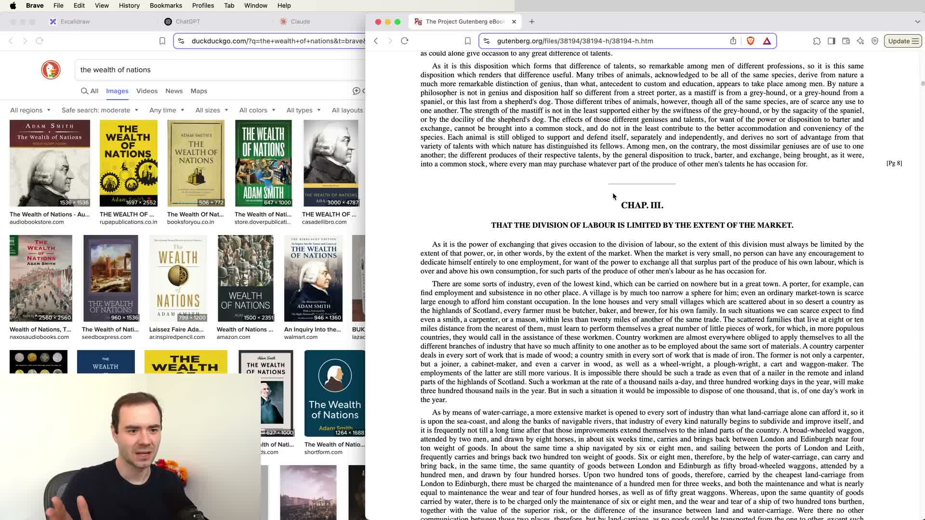Open a new tab with plus button
Viewport: 925px width, 520px height.
[x=532, y=22]
